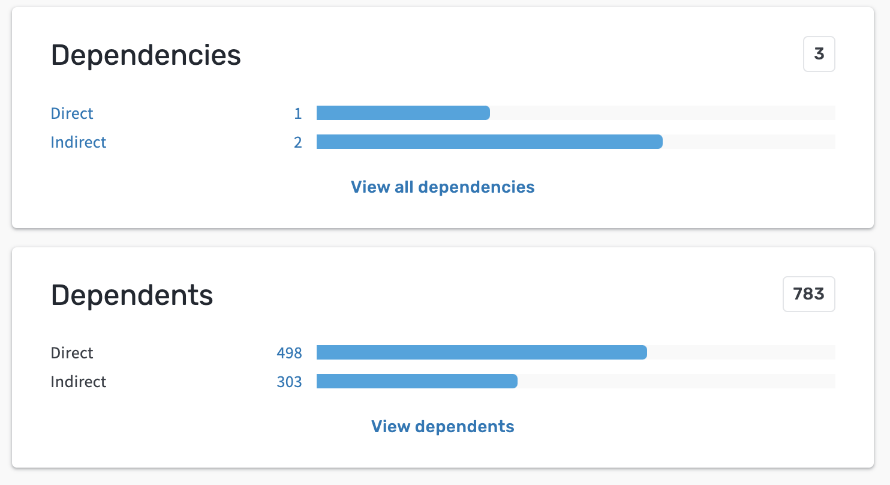
Task: Click the dependents total badge 783
Action: (809, 294)
